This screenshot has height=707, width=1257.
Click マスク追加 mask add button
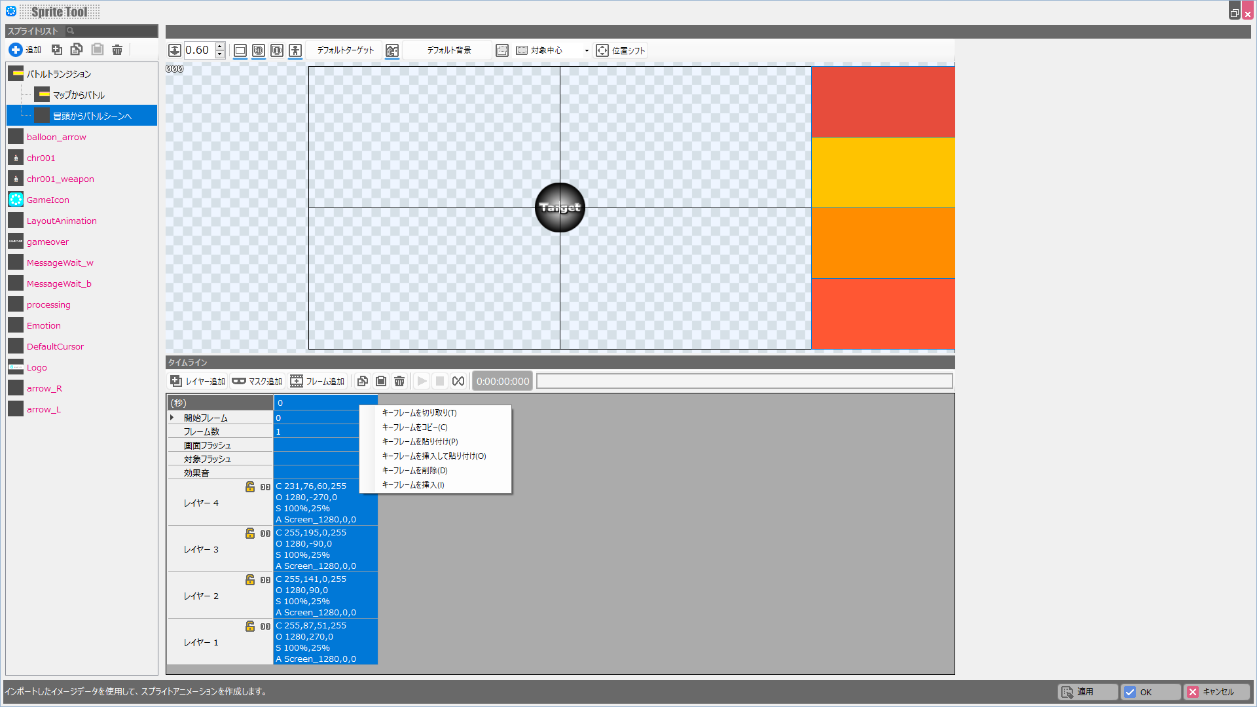pos(257,381)
